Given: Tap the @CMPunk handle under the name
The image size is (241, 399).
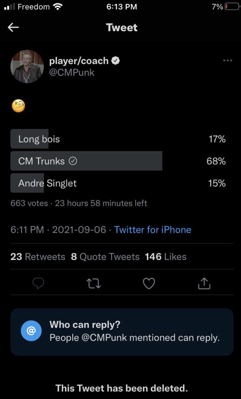Looking at the screenshot, I should tap(72, 72).
